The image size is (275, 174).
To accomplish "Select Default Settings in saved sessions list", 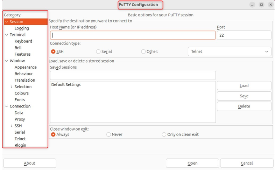I will pyautogui.click(x=66, y=85).
